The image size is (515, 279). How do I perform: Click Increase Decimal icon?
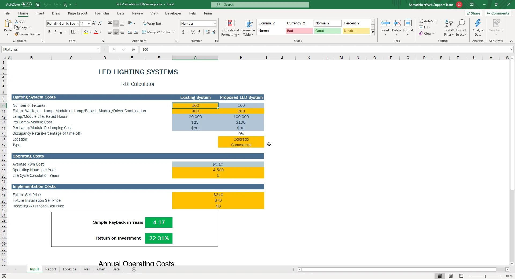(x=208, y=32)
